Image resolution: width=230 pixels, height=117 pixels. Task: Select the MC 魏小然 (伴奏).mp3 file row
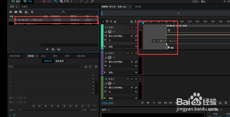click(x=53, y=20)
